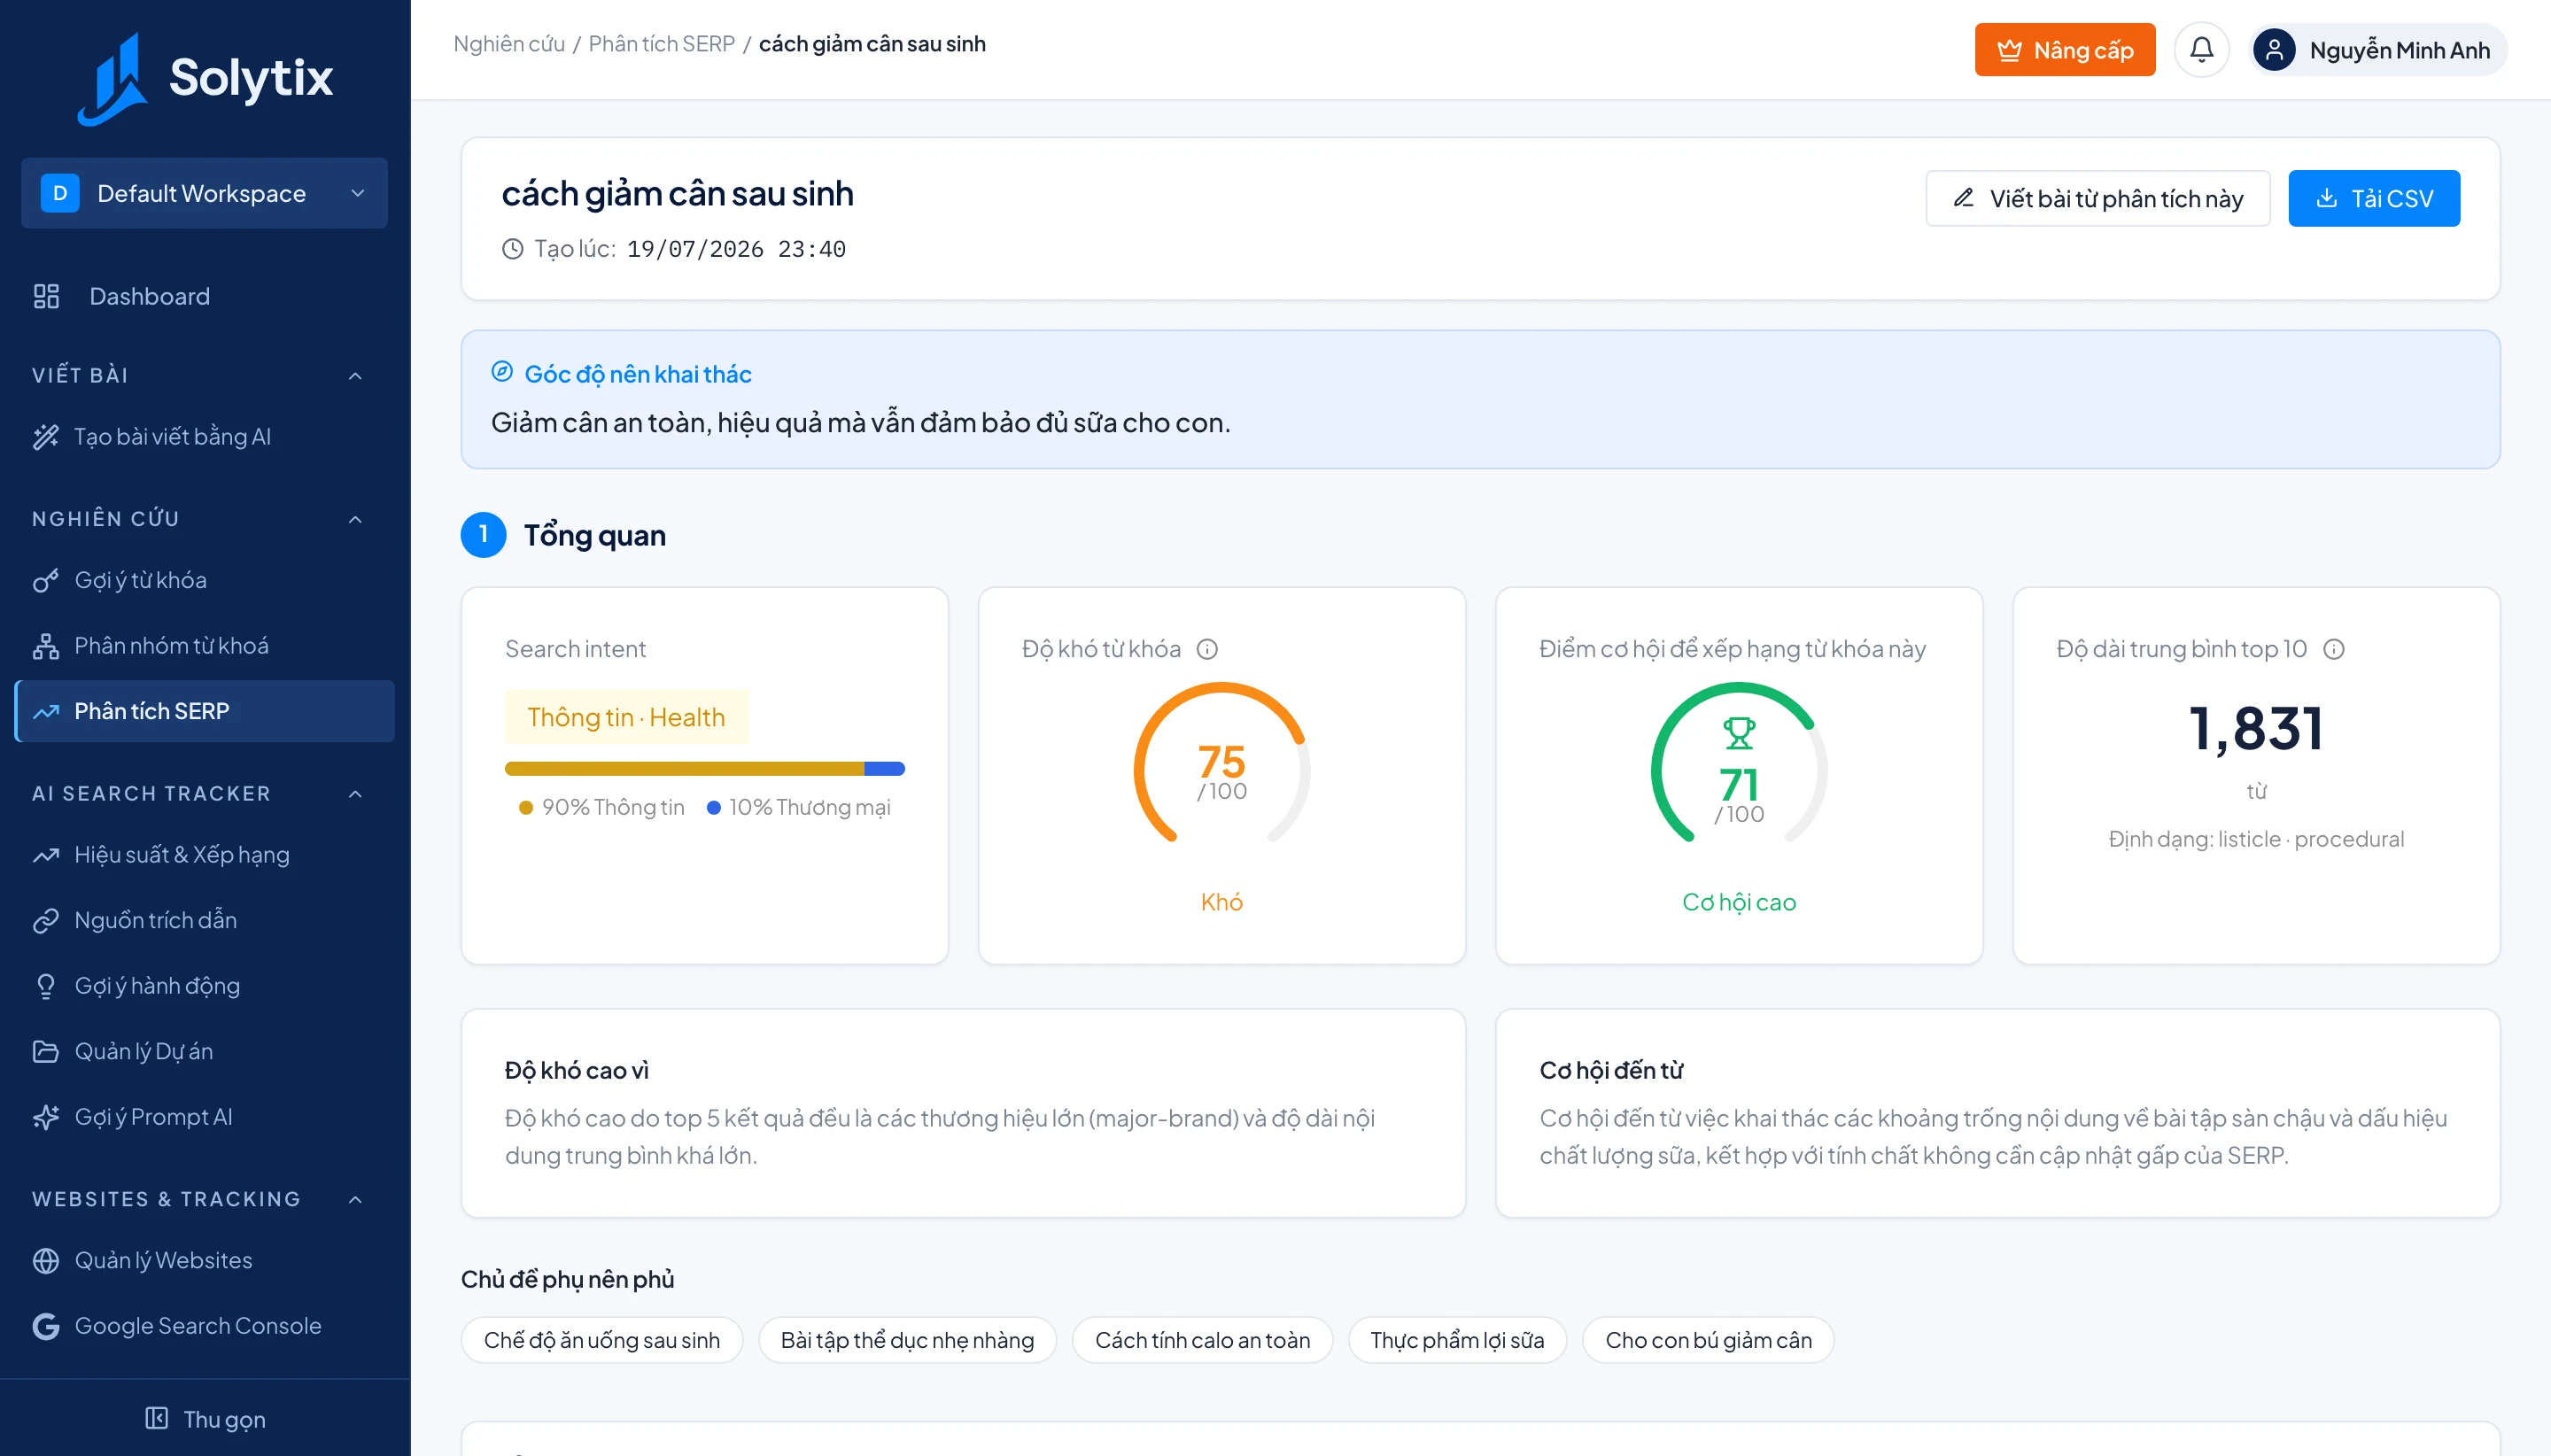Open the notifications bell
2551x1456 pixels.
pyautogui.click(x=2201, y=50)
